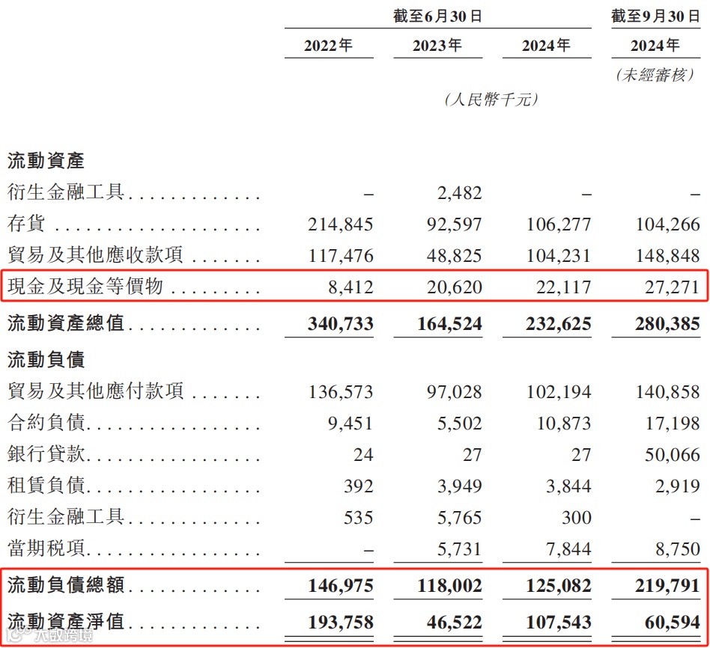Click the lease liabilities value 392

(358, 486)
